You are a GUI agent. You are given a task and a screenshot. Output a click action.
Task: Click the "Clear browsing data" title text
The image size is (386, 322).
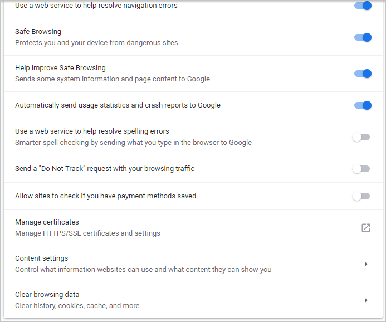tap(47, 295)
